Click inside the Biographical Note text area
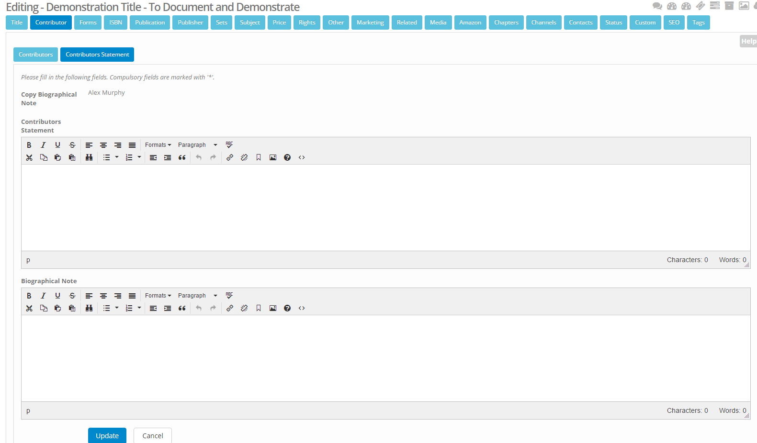757x443 pixels. 385,358
